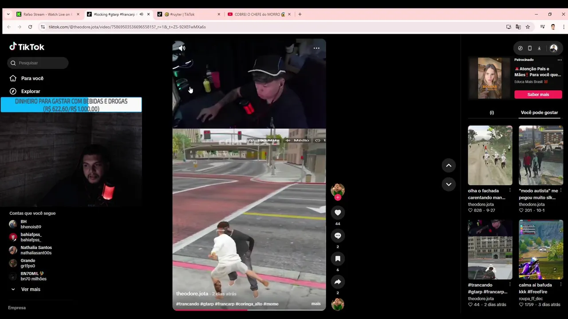Open BH bhenois89 account

pyautogui.click(x=26, y=224)
